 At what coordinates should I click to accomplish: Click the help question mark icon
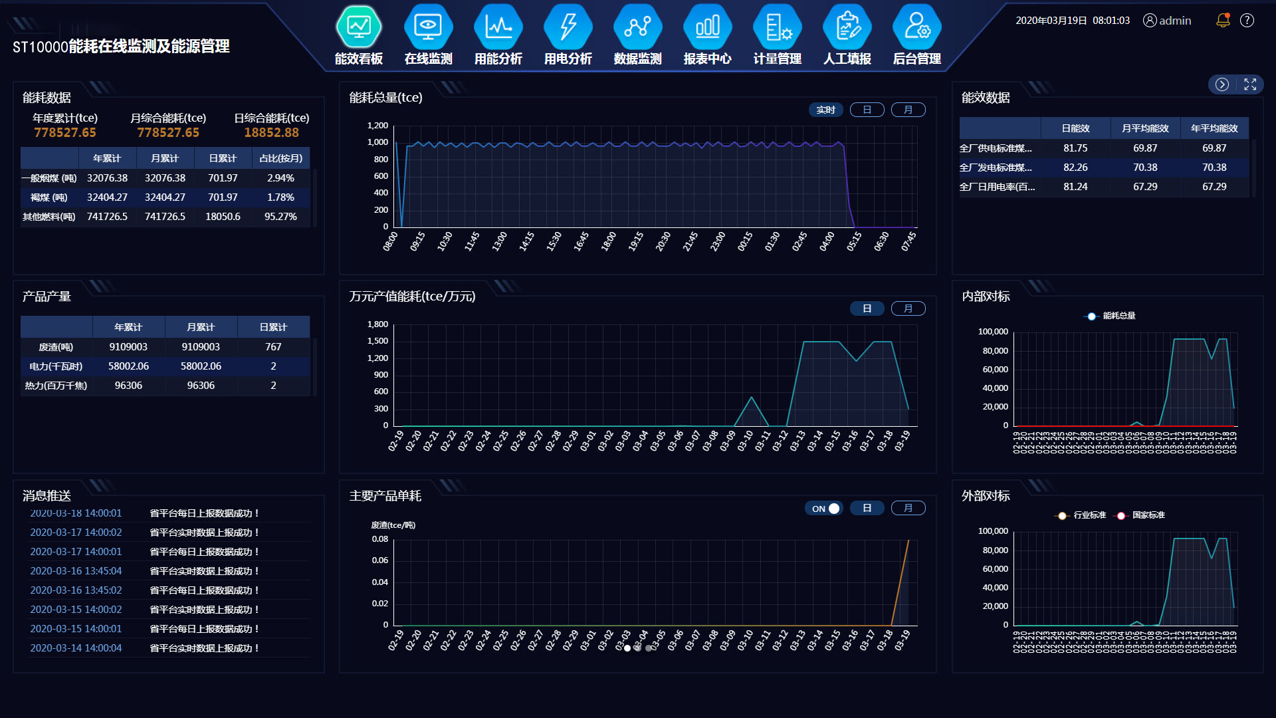pos(1247,21)
